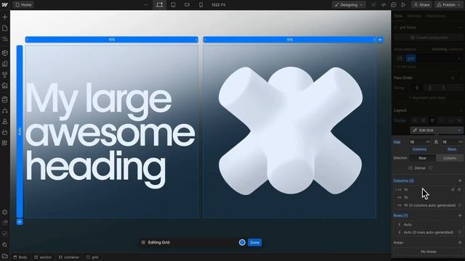Open the comments icon in top bar

click(x=394, y=5)
